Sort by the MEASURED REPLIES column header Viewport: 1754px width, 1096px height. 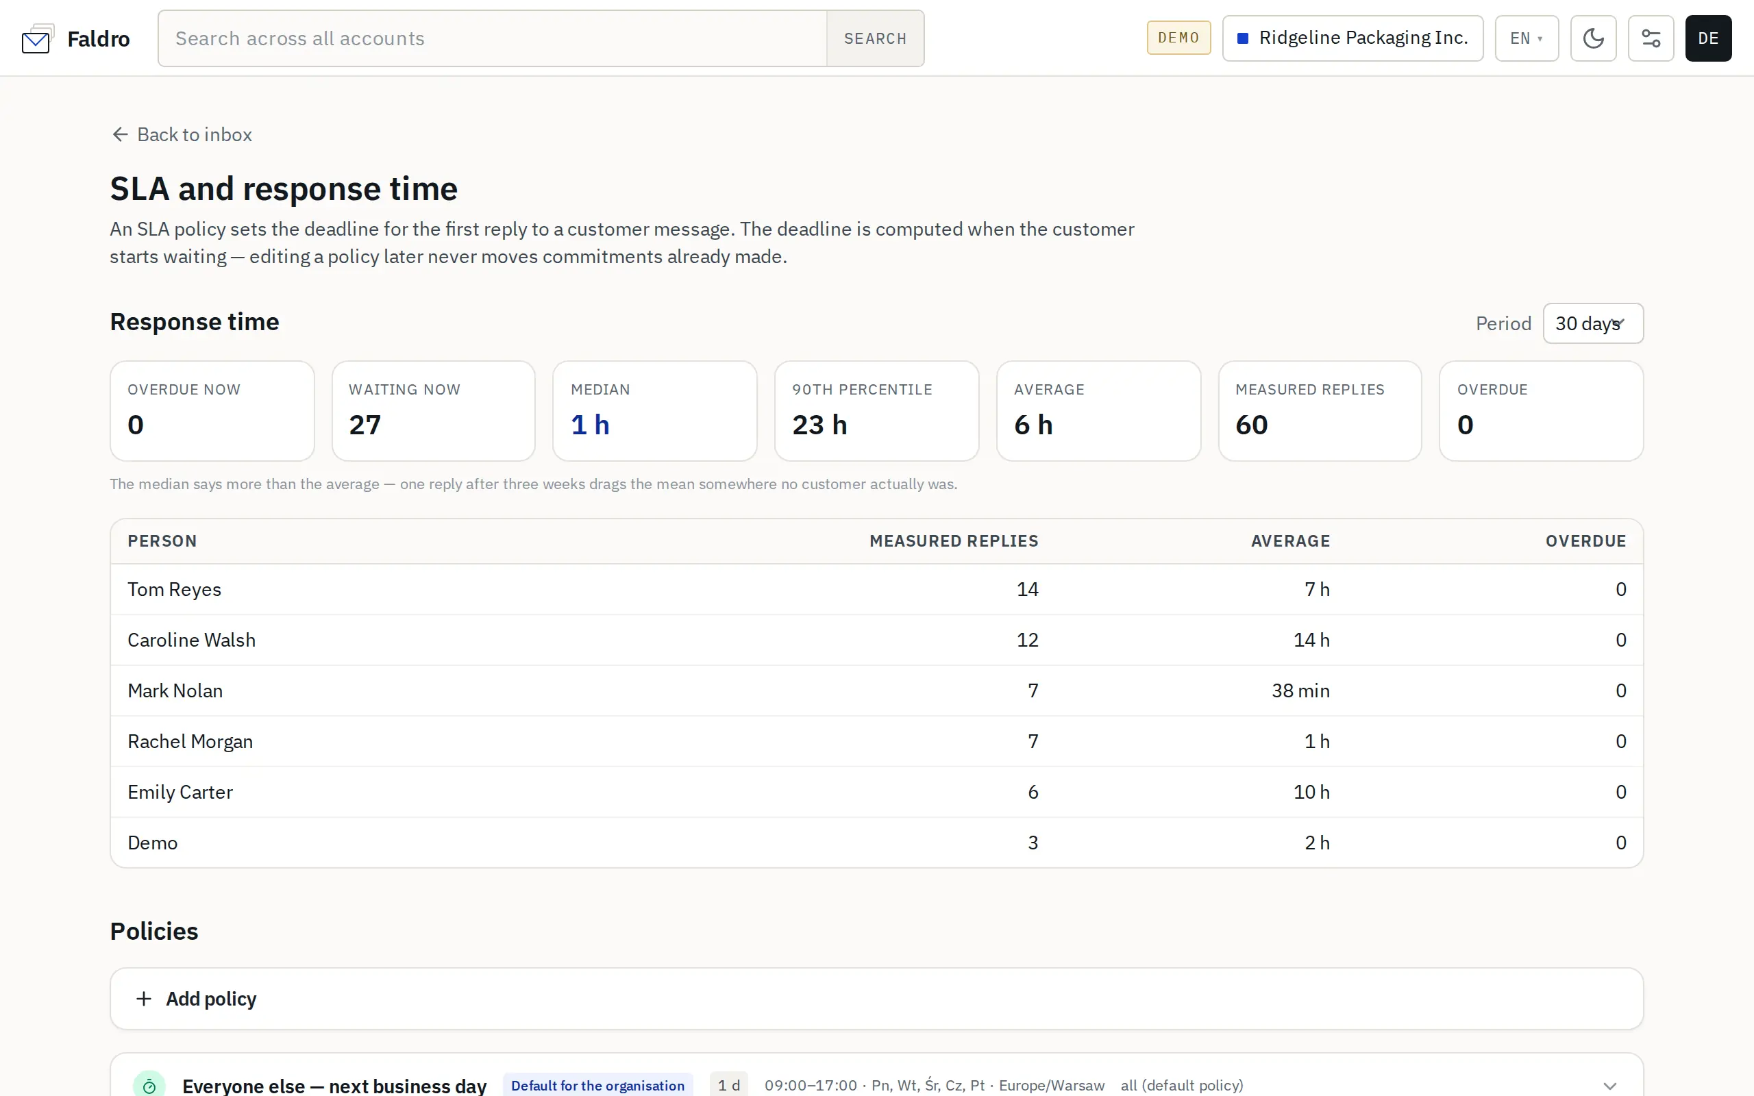point(954,541)
